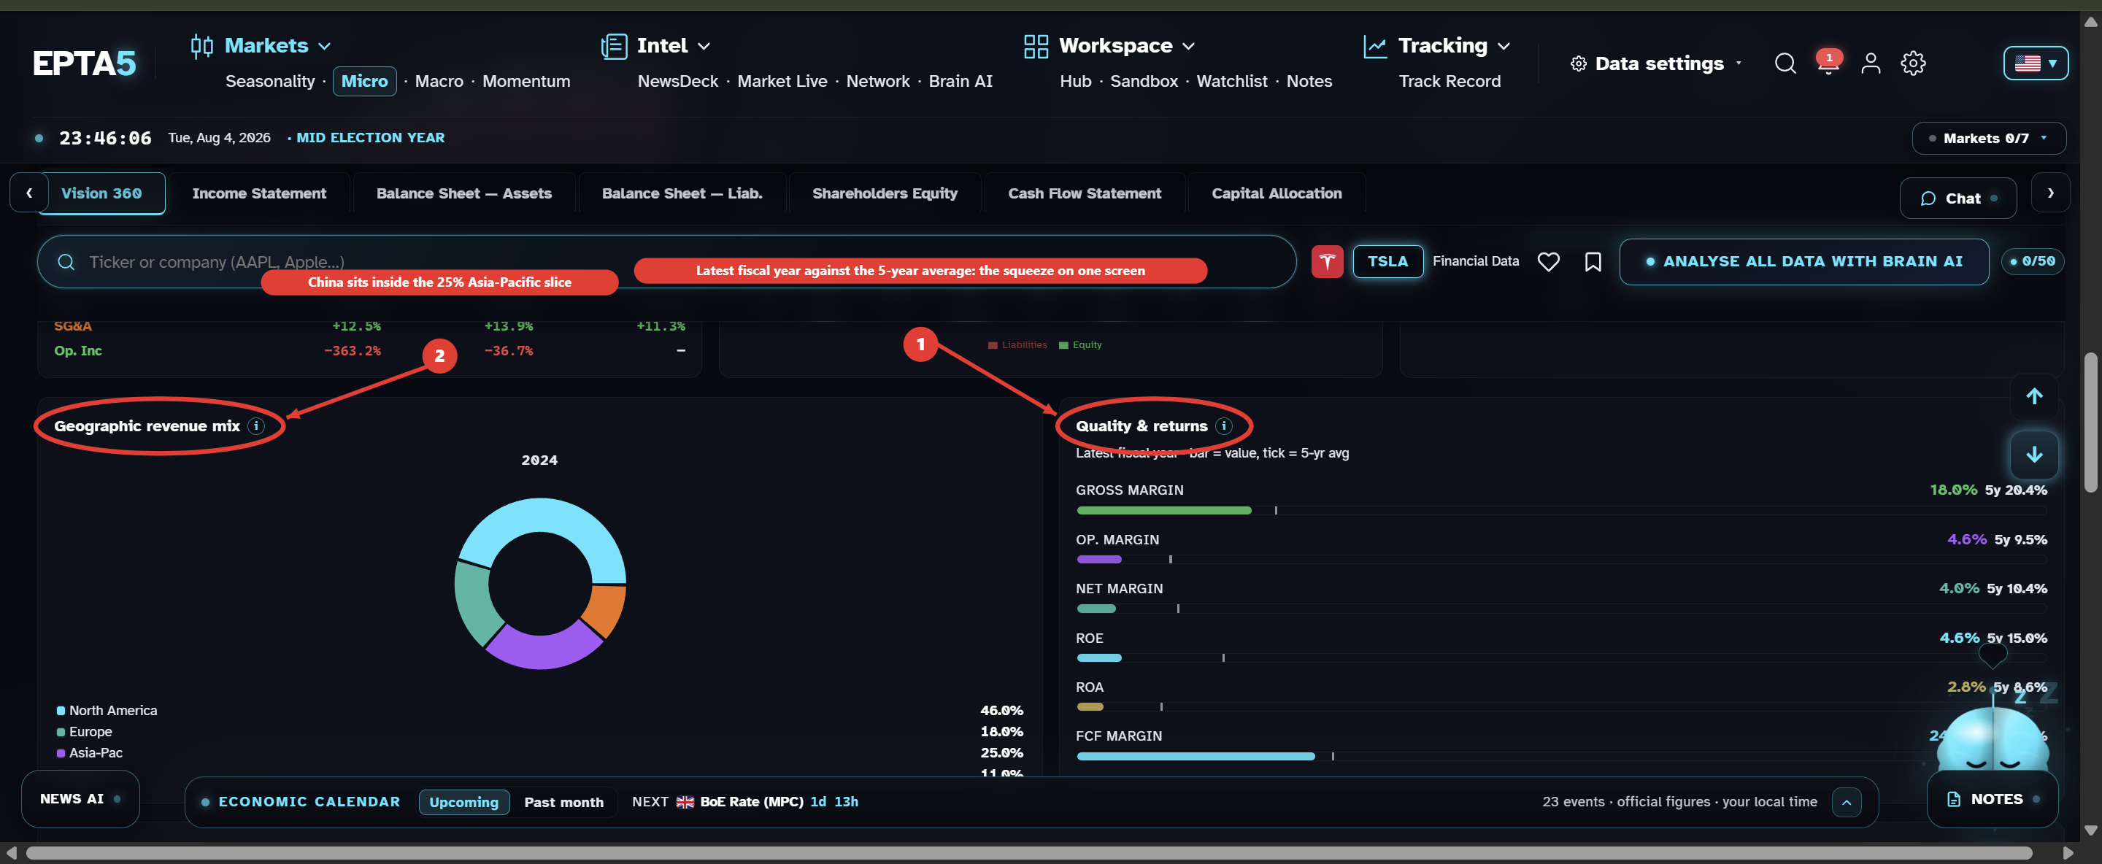Toggle Europe in the revenue legend
2102x864 pixels.
[x=84, y=732]
